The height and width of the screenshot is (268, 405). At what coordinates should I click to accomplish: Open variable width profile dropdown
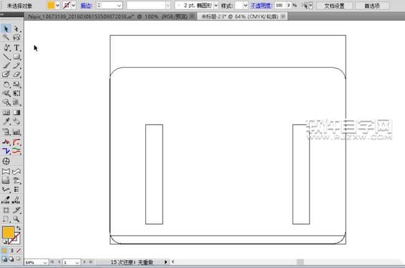pyautogui.click(x=168, y=6)
